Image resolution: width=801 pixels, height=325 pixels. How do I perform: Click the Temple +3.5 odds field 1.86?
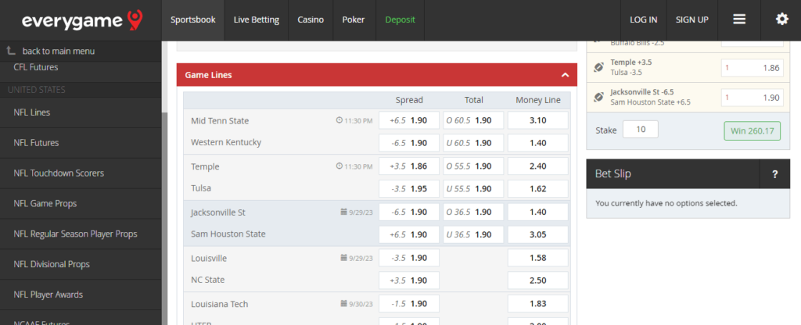(x=752, y=68)
